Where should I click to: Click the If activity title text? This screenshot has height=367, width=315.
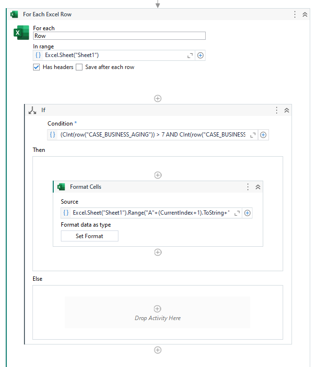click(43, 110)
